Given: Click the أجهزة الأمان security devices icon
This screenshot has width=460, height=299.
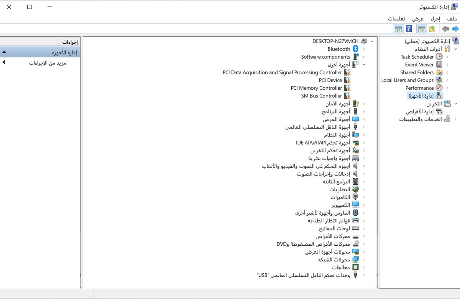Looking at the screenshot, I should click(356, 103).
